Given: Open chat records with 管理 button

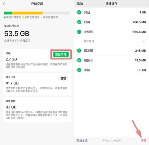Looking at the screenshot, I should [63, 78].
